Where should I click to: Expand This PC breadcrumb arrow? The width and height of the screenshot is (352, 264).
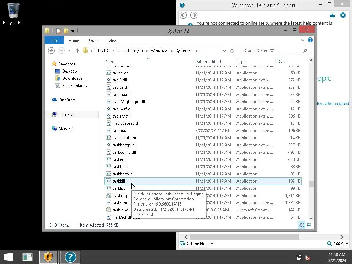pyautogui.click(x=113, y=51)
